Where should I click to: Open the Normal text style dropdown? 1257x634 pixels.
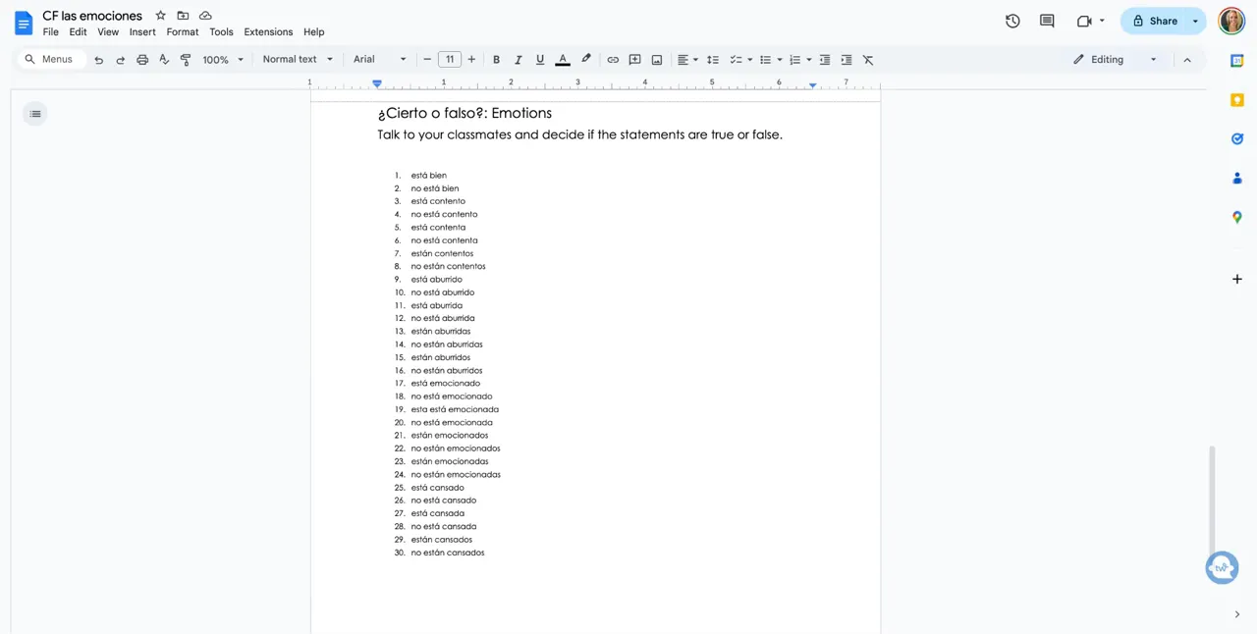tap(291, 59)
